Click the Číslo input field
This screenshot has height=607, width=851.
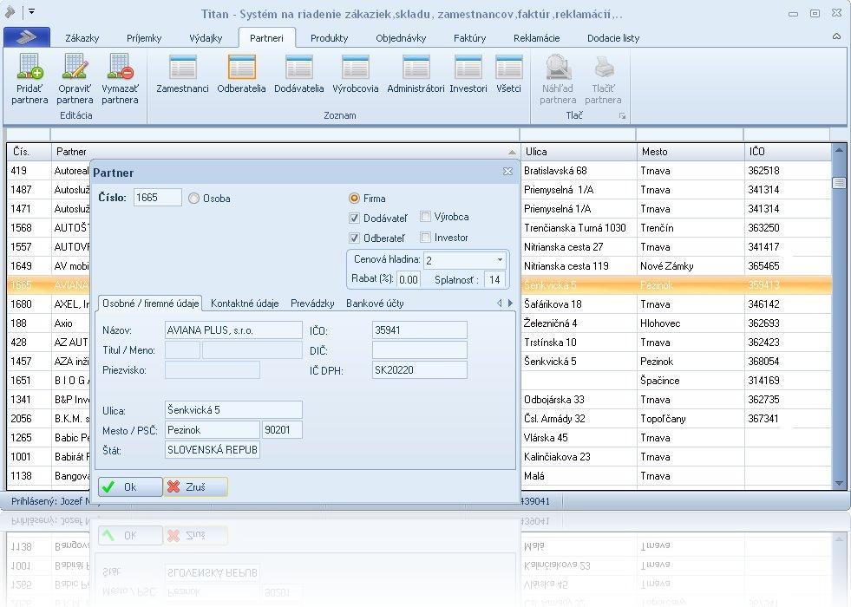pos(157,198)
